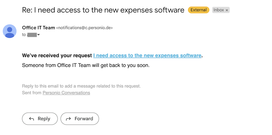Open the 'I need access to the new expenses software' link

click(147, 55)
